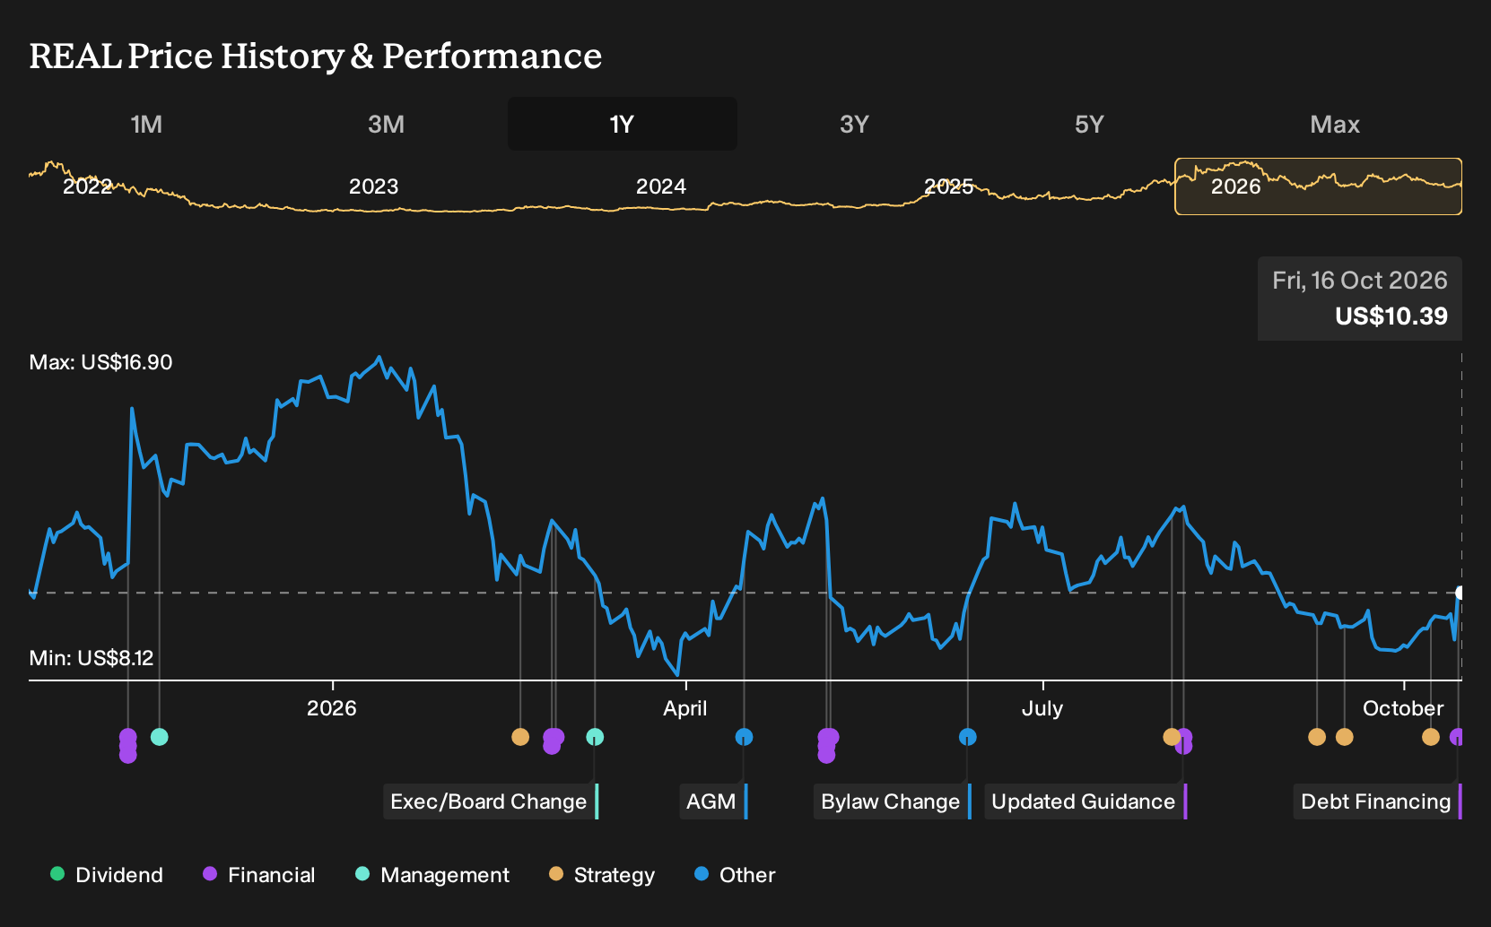Select the 3M range tab
The image size is (1491, 927).
[x=386, y=124]
